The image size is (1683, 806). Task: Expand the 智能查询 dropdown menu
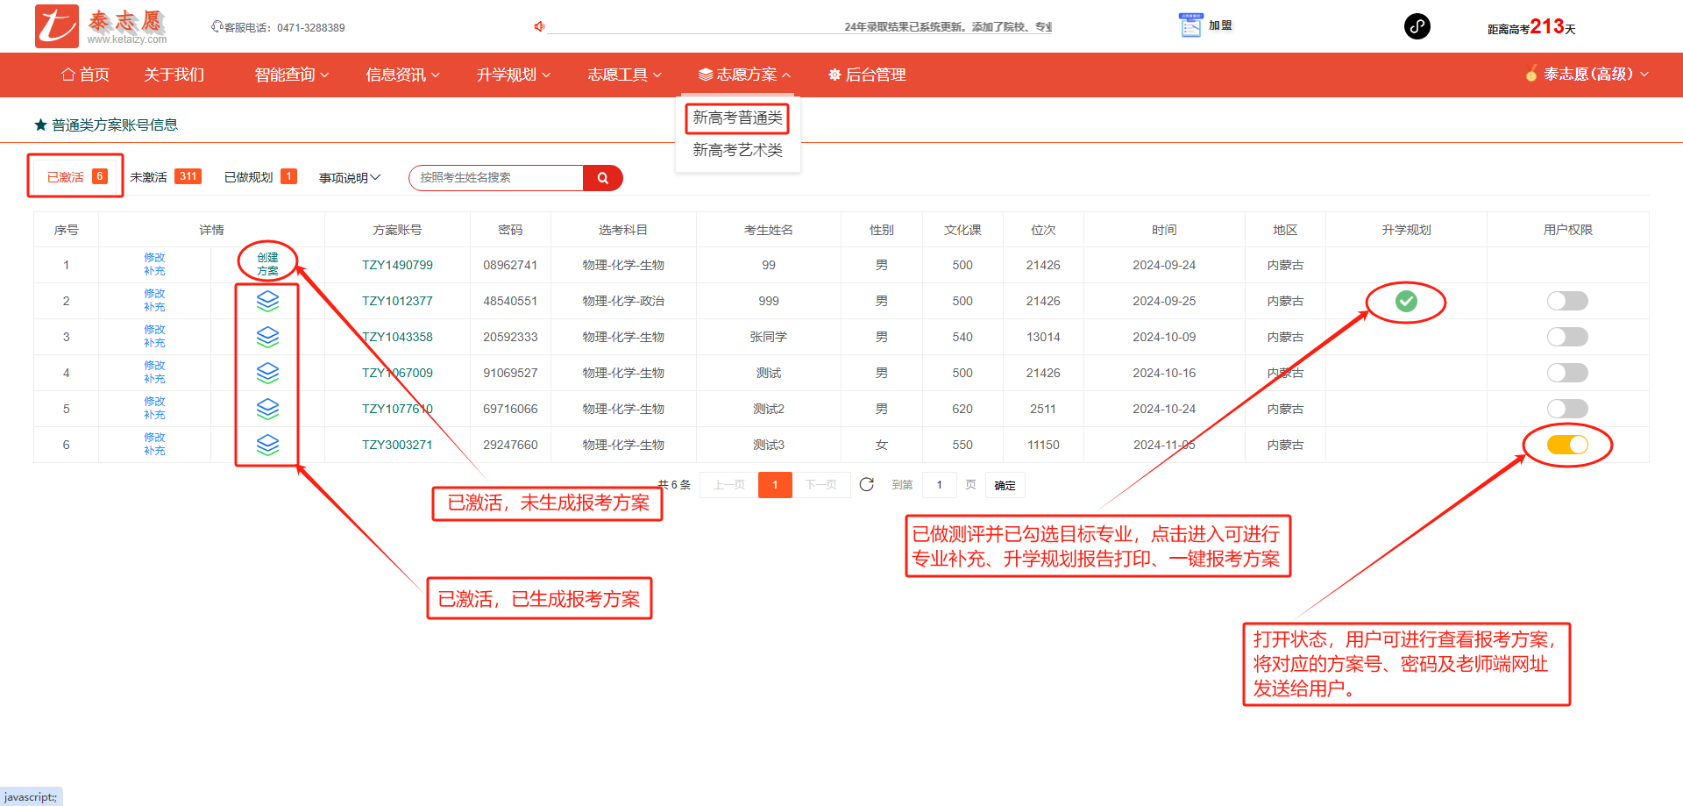[x=291, y=75]
